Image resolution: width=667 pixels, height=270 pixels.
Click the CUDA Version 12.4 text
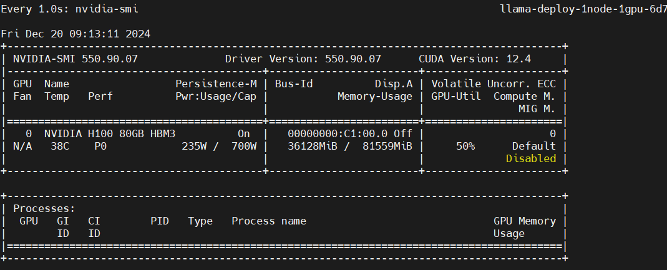(484, 59)
